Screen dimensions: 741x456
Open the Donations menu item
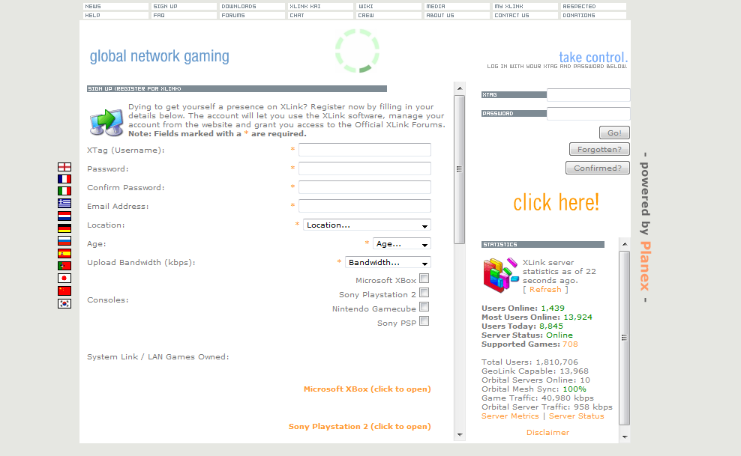click(593, 16)
